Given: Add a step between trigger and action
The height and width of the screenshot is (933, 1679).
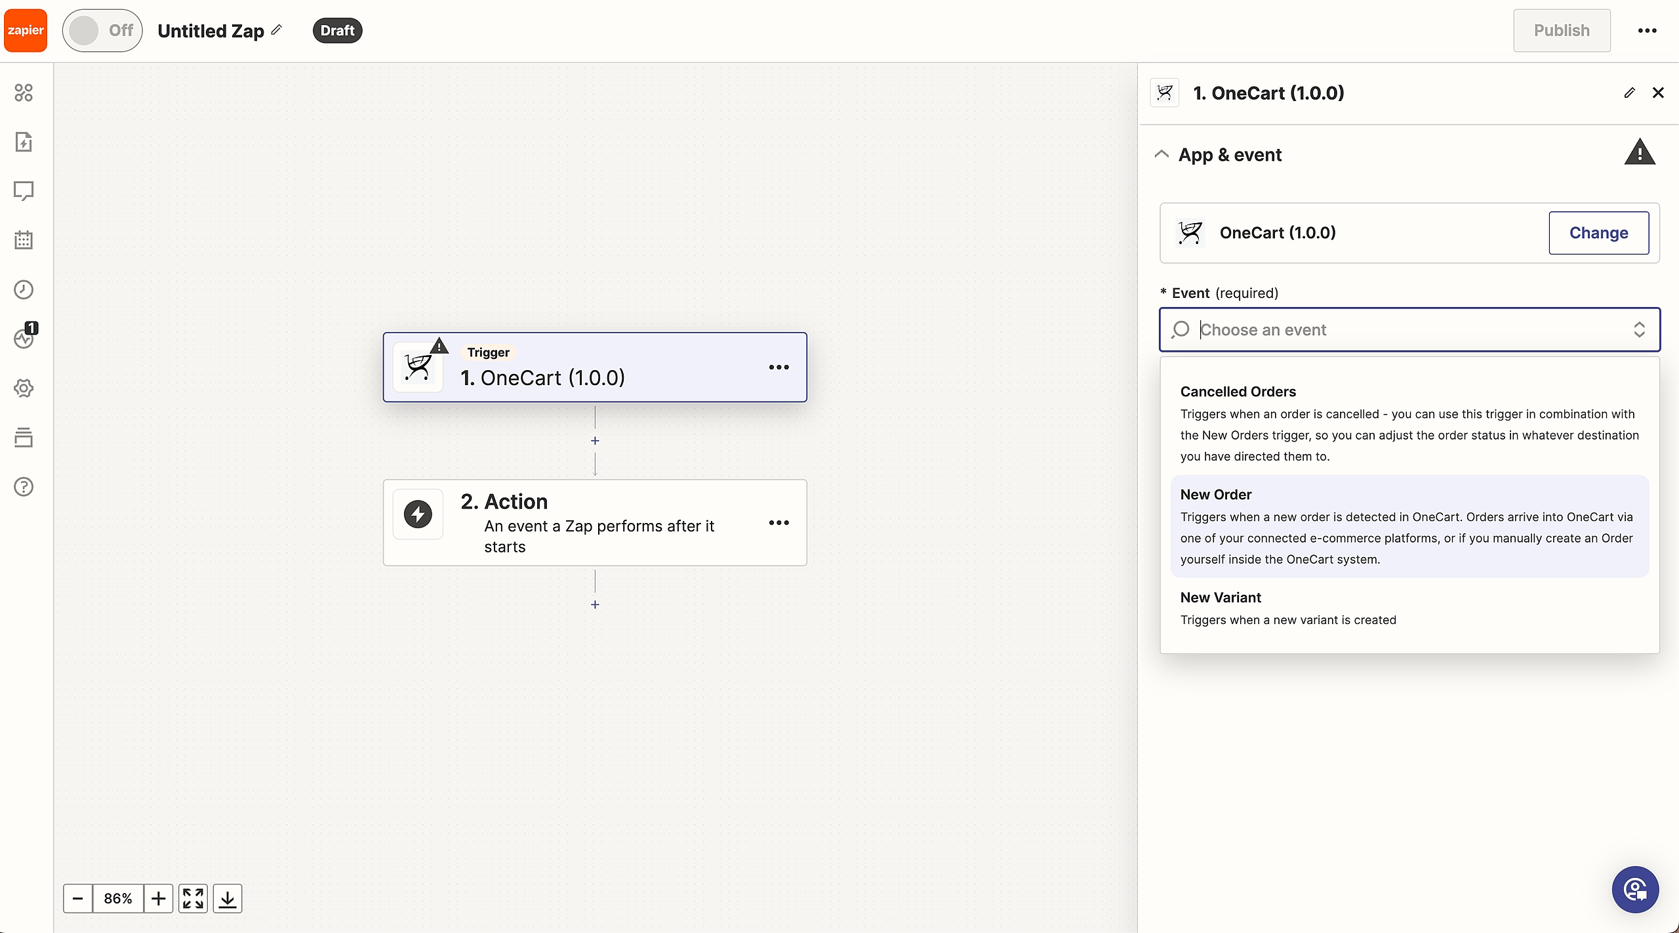Looking at the screenshot, I should (x=595, y=441).
